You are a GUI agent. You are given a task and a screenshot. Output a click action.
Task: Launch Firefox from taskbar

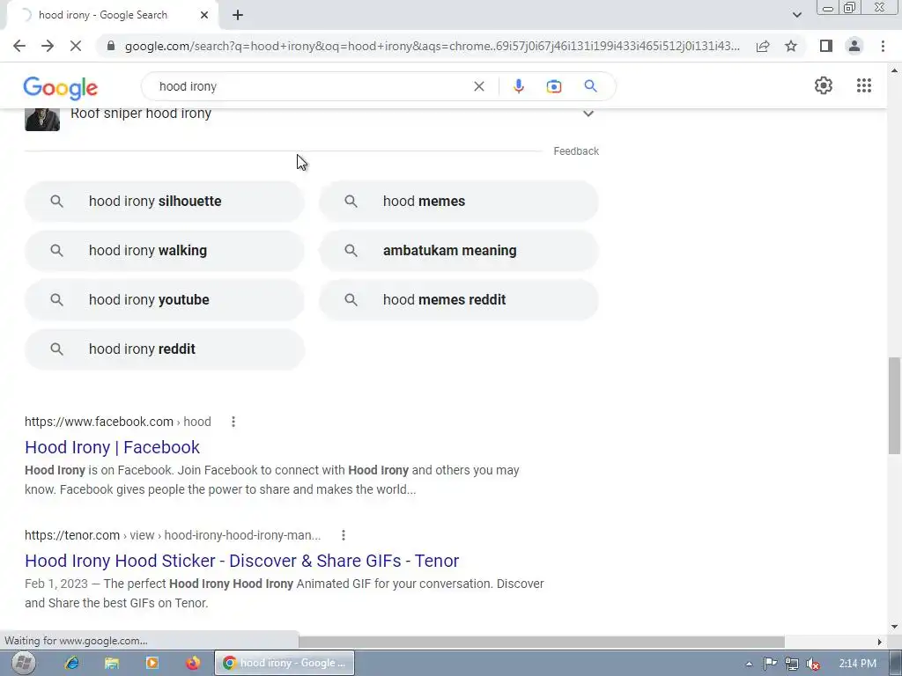(x=193, y=663)
